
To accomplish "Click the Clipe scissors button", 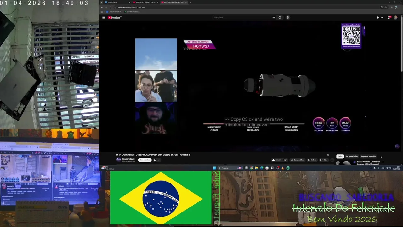I will tap(324, 160).
